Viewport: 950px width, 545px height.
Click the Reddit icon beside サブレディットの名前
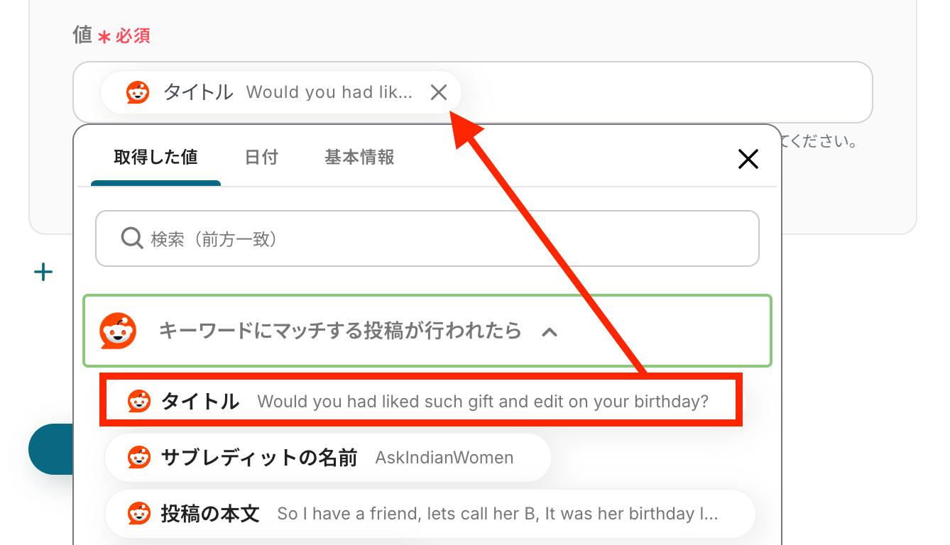tap(139, 458)
